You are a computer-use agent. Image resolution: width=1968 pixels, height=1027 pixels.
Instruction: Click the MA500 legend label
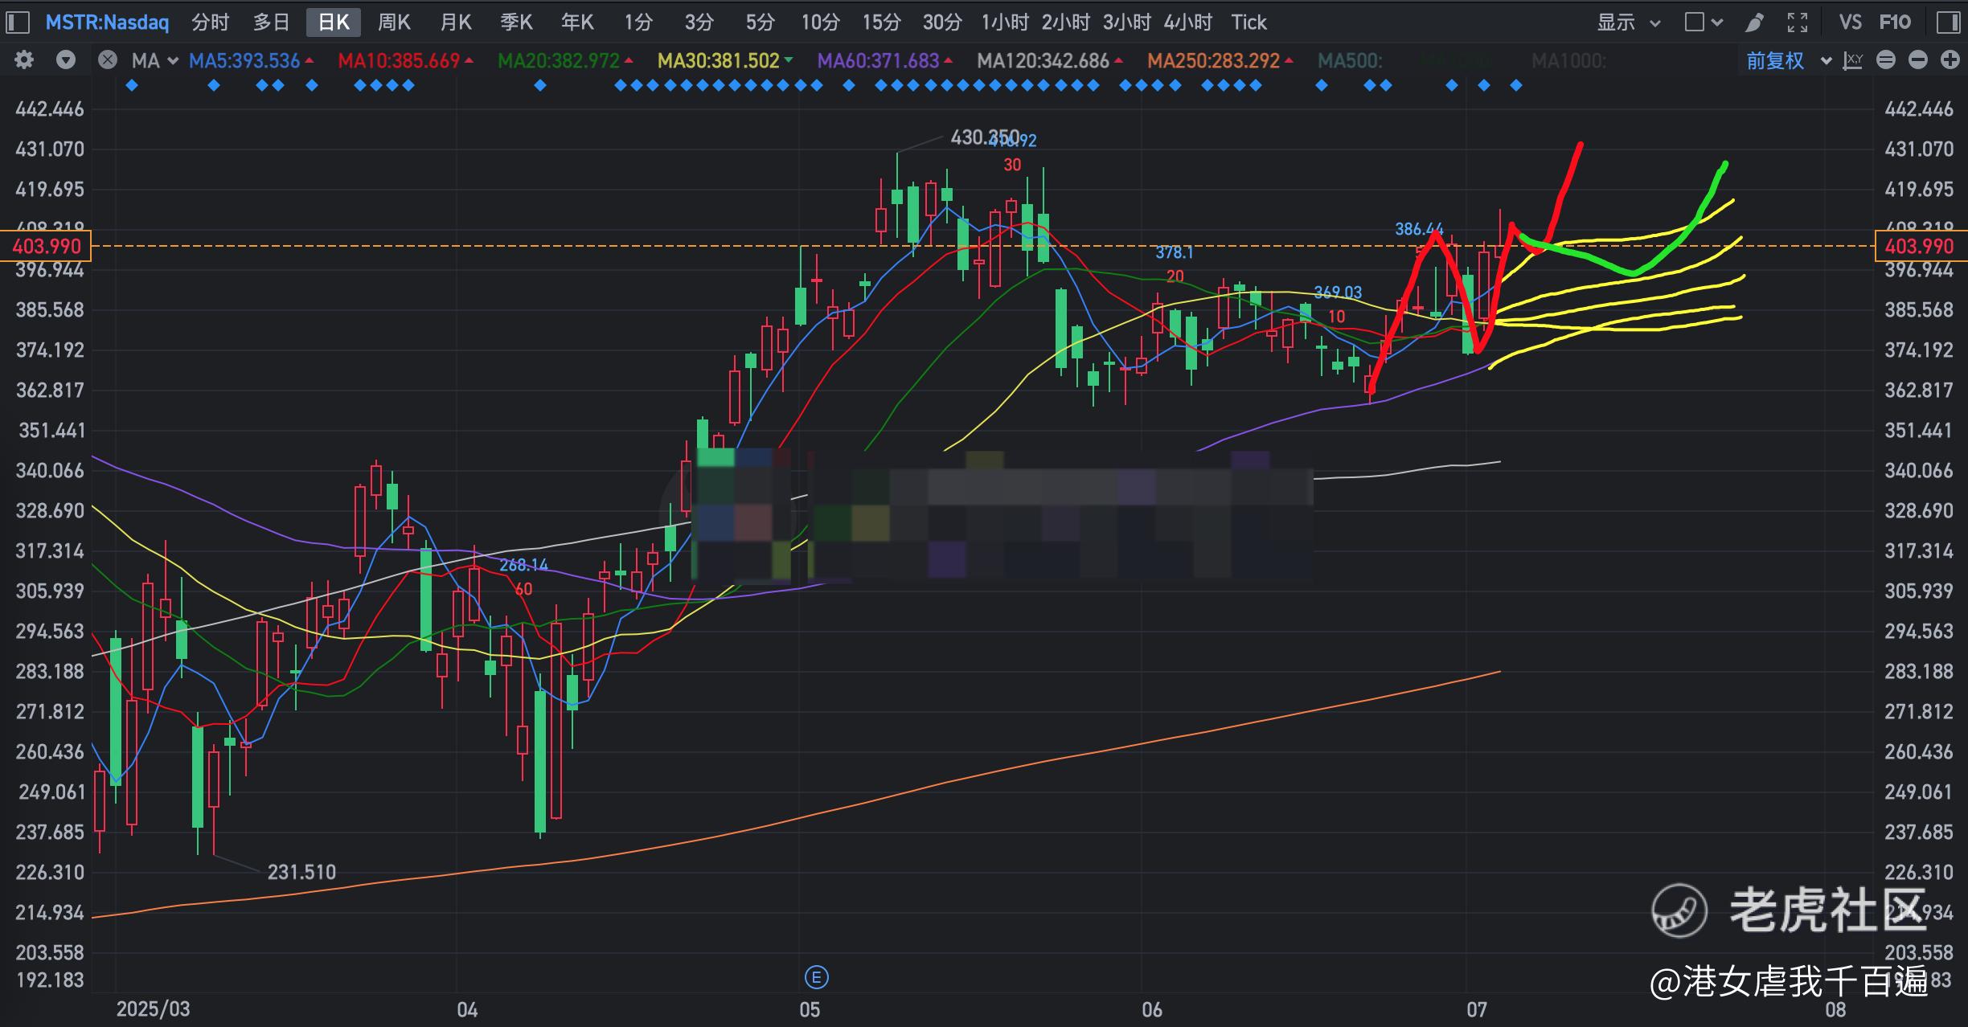tap(1350, 60)
